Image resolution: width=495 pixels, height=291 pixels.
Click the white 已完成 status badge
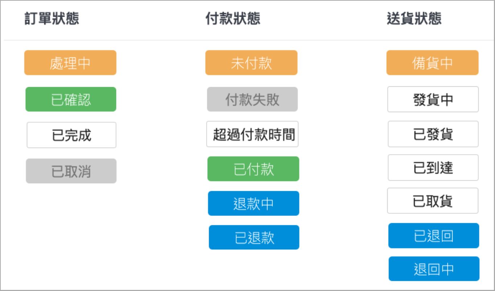(71, 135)
